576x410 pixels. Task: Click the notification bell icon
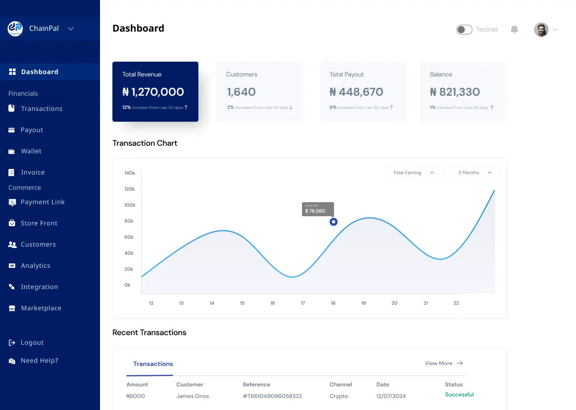click(x=514, y=29)
